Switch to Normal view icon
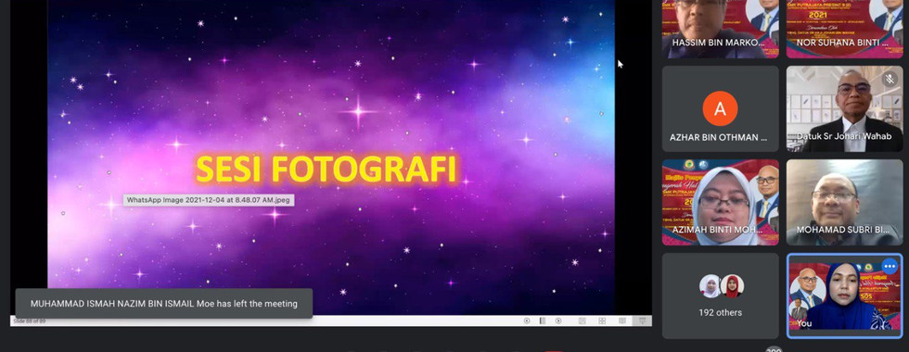The image size is (909, 352). pos(583,321)
